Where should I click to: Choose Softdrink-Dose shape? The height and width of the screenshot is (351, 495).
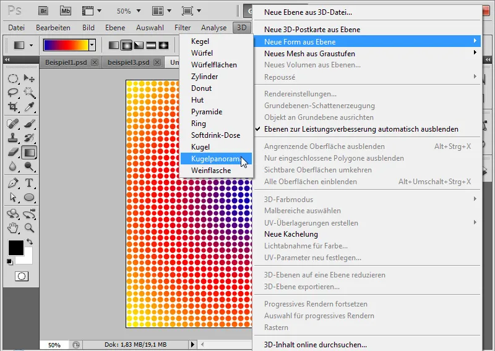tap(216, 135)
